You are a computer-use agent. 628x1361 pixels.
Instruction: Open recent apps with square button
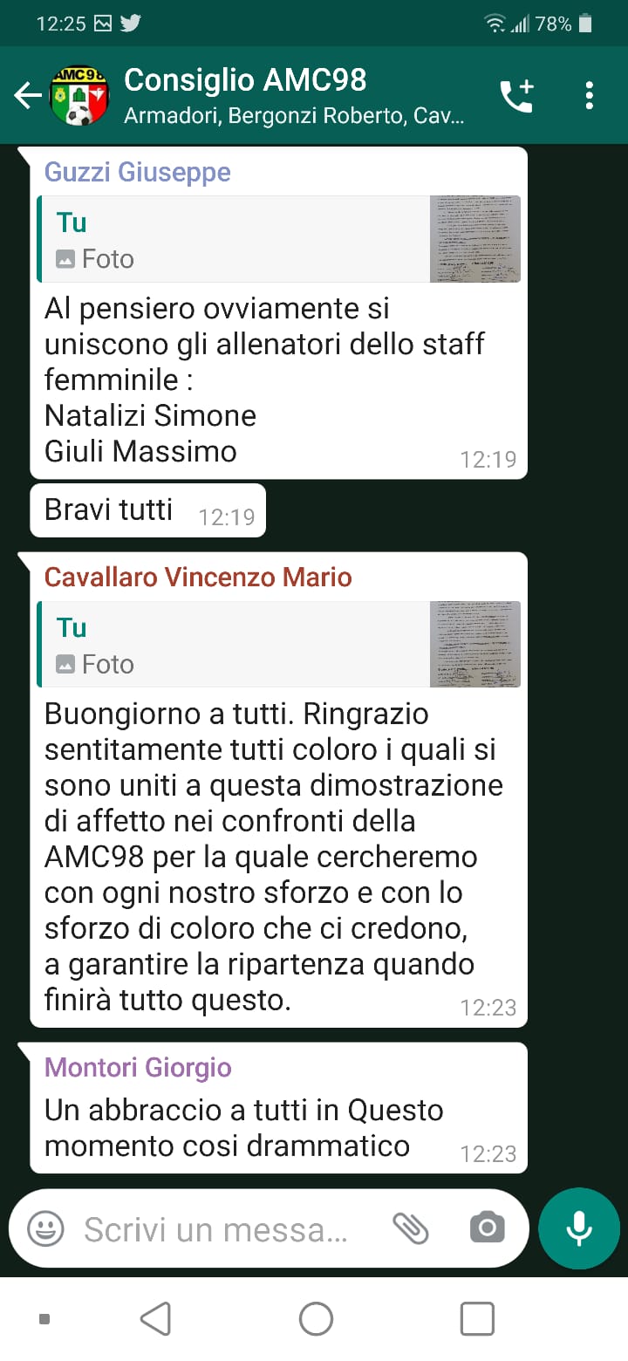point(477,1319)
